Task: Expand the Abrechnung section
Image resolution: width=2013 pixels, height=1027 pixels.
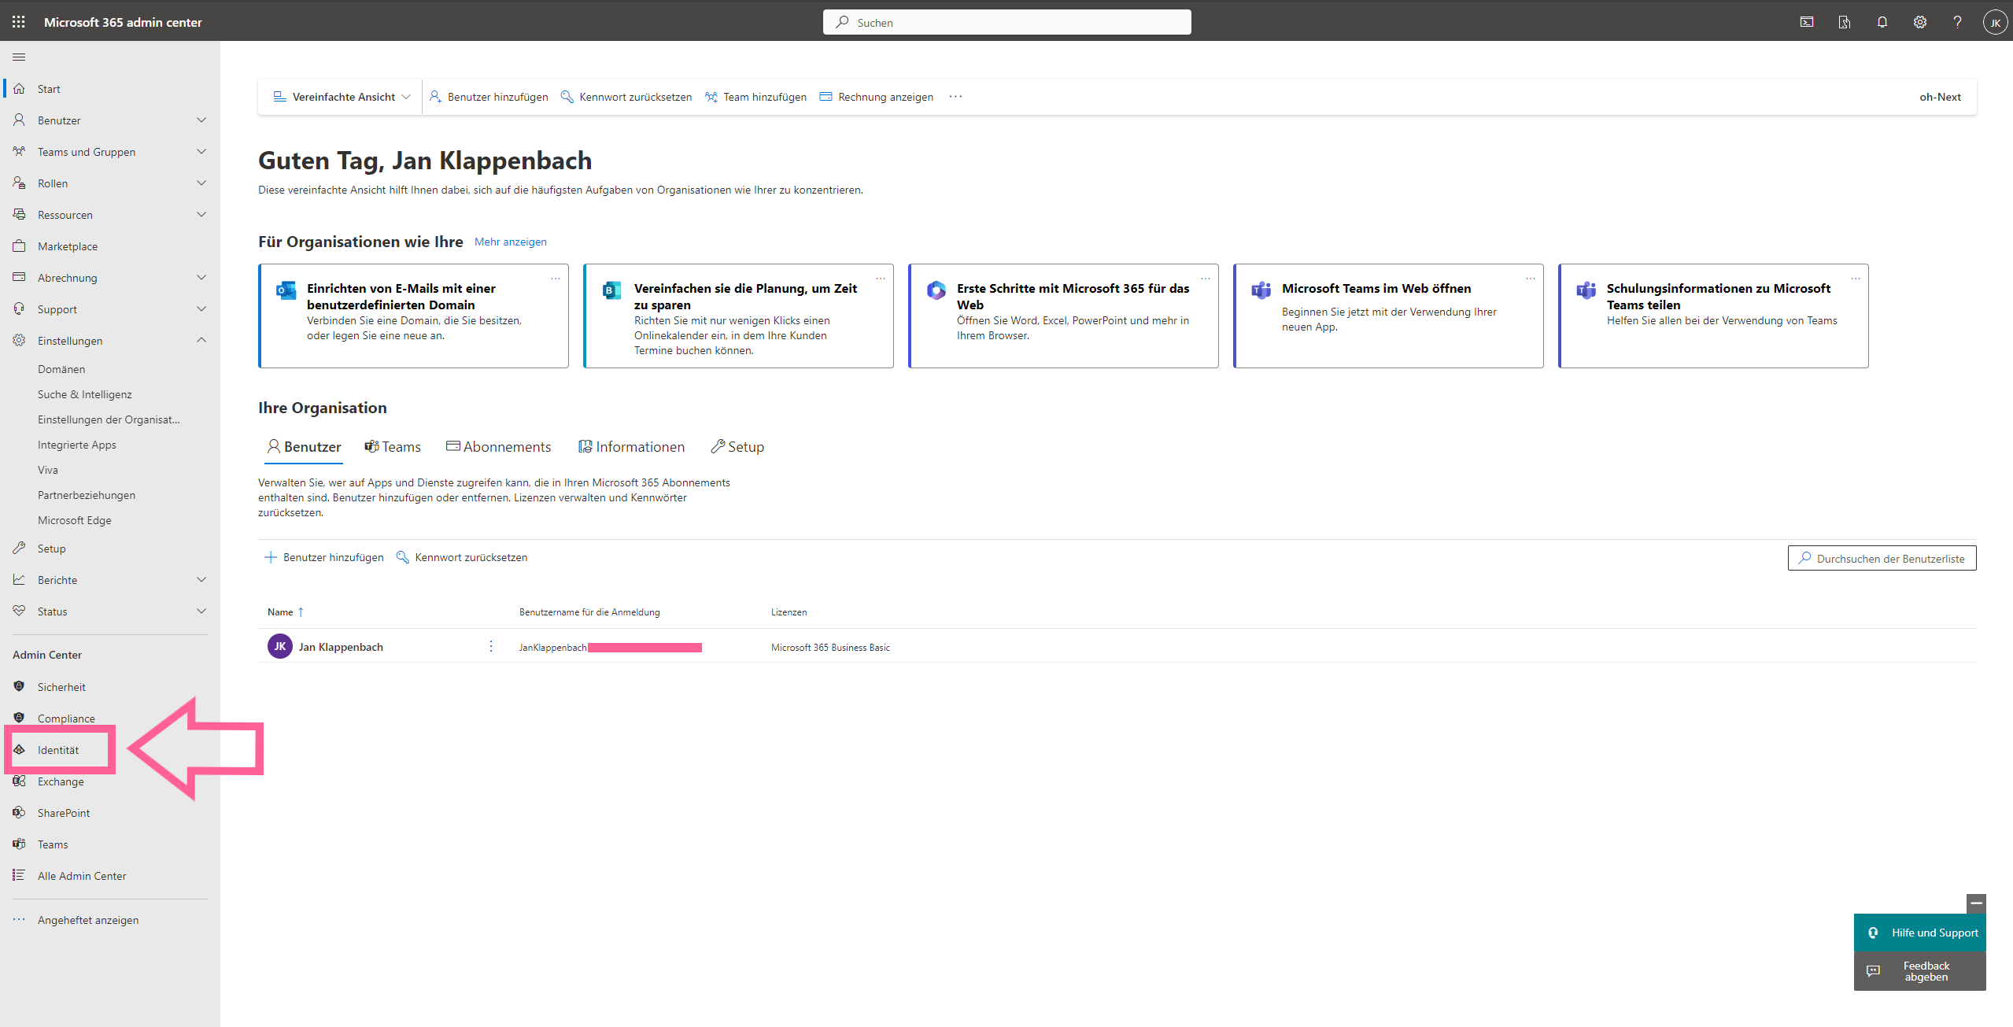Action: pyautogui.click(x=201, y=277)
